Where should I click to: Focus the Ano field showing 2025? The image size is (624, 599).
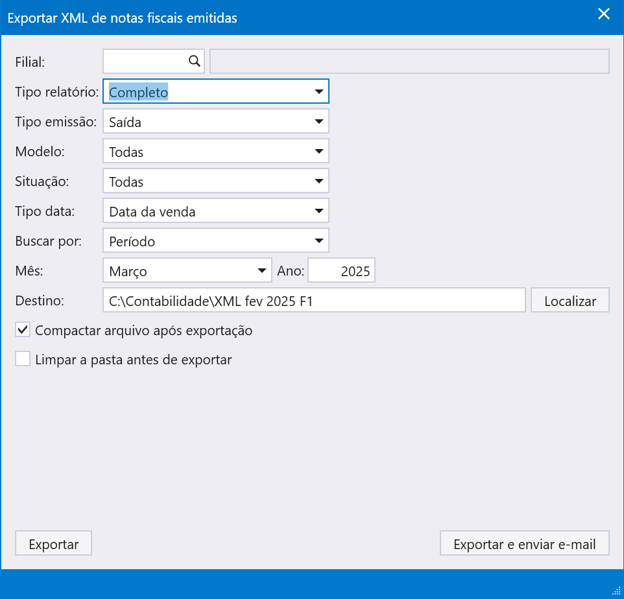point(342,271)
